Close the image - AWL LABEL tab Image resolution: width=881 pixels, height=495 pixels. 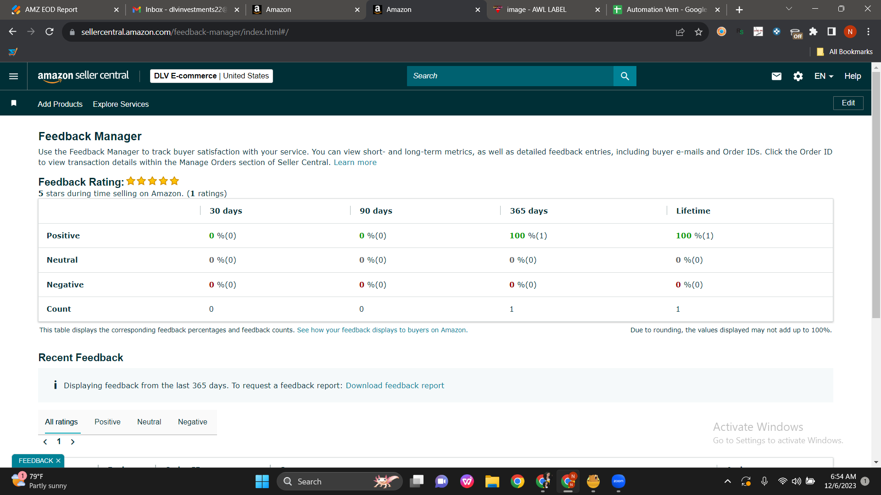click(597, 10)
